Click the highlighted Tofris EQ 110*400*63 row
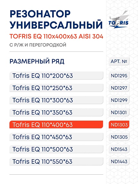Viewport: 138px width, 184px height. pyautogui.click(x=56, y=124)
